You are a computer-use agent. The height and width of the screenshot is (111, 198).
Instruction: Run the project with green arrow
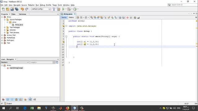coord(63,9)
